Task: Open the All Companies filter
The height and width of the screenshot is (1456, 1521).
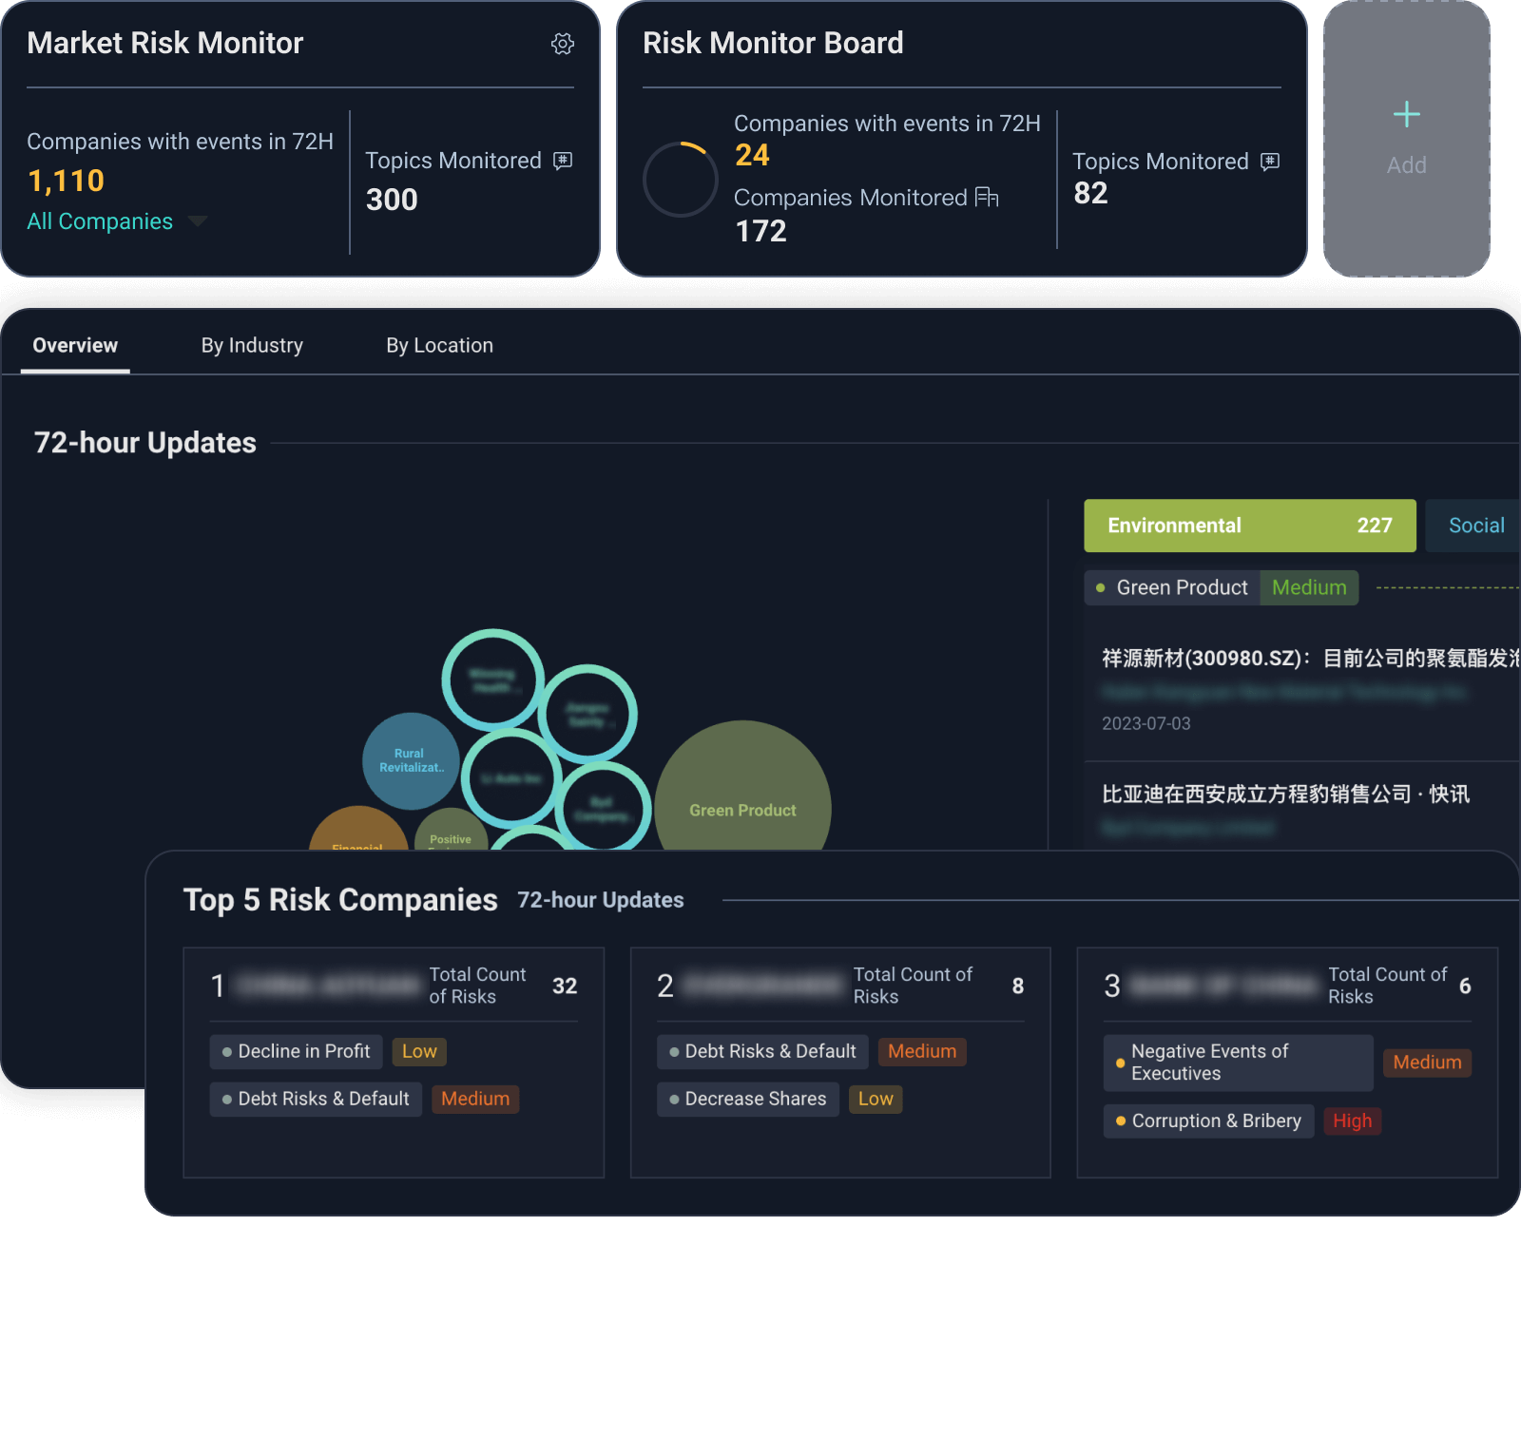Action: pos(100,221)
